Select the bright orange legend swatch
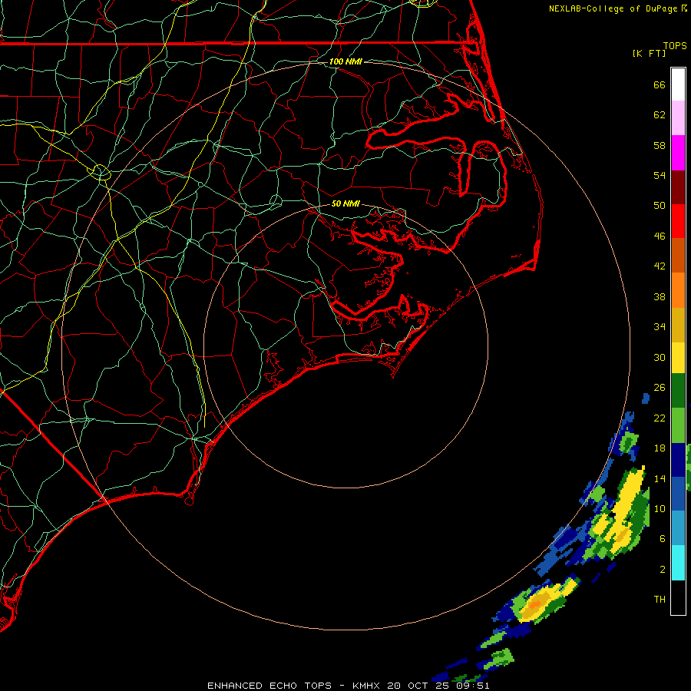691x691 pixels. [x=678, y=290]
